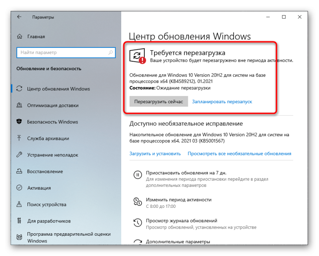Screen dimensions: 319x256
Task: Open Просмотреть все необязательные обновления link
Action: click(x=239, y=154)
